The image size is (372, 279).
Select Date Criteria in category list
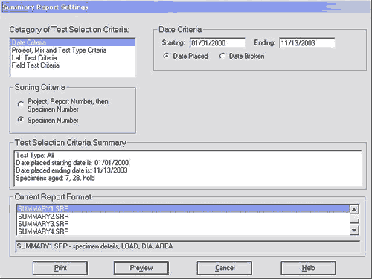tap(73, 42)
